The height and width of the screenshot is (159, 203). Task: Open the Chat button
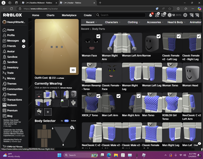[x=196, y=145]
